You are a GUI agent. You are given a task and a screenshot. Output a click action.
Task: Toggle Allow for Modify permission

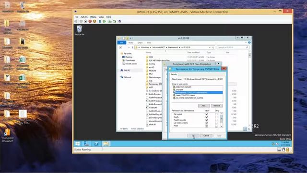(207, 117)
